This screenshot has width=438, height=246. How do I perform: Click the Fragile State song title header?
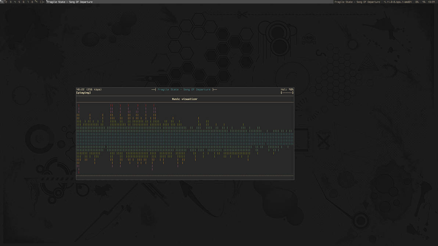click(x=184, y=90)
